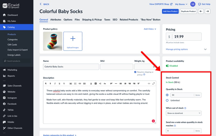Switch to the Attributes tab
This screenshot has width=216, height=136.
point(56,20)
